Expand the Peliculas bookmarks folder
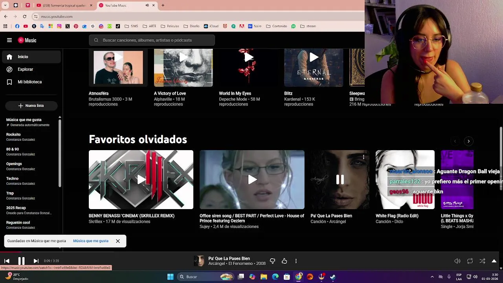Image resolution: width=503 pixels, height=283 pixels. point(170,26)
